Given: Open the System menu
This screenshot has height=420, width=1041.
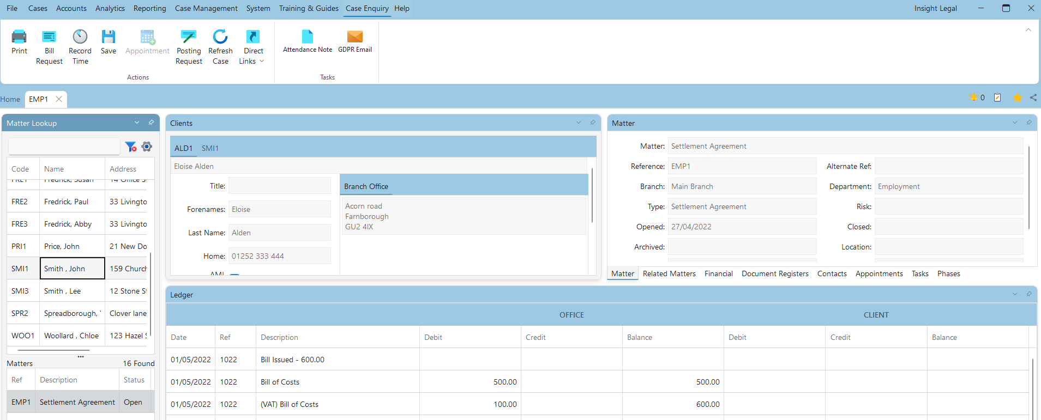Looking at the screenshot, I should pos(258,8).
